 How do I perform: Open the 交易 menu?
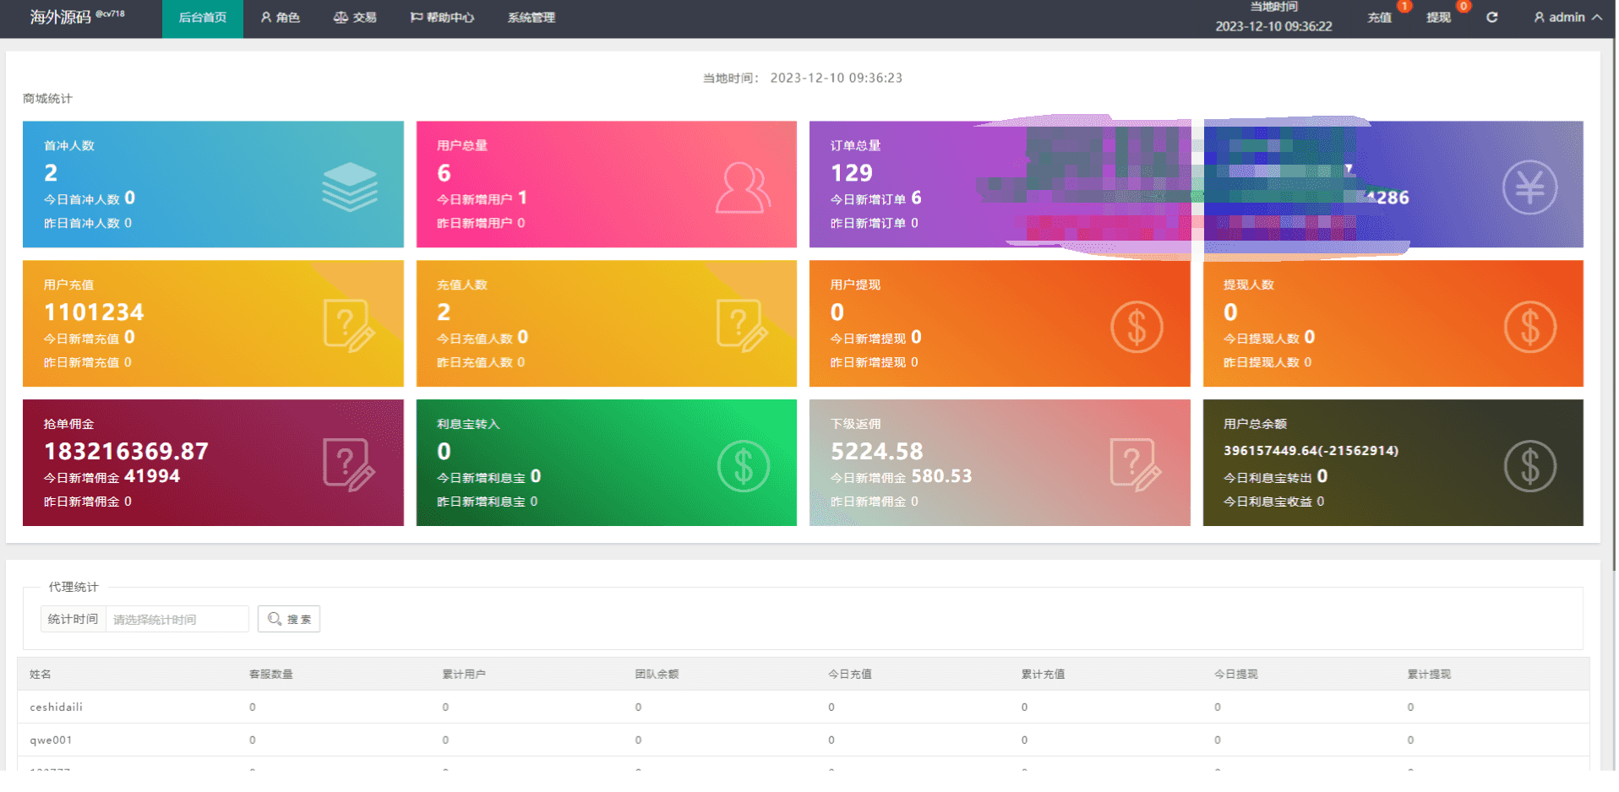pyautogui.click(x=355, y=18)
